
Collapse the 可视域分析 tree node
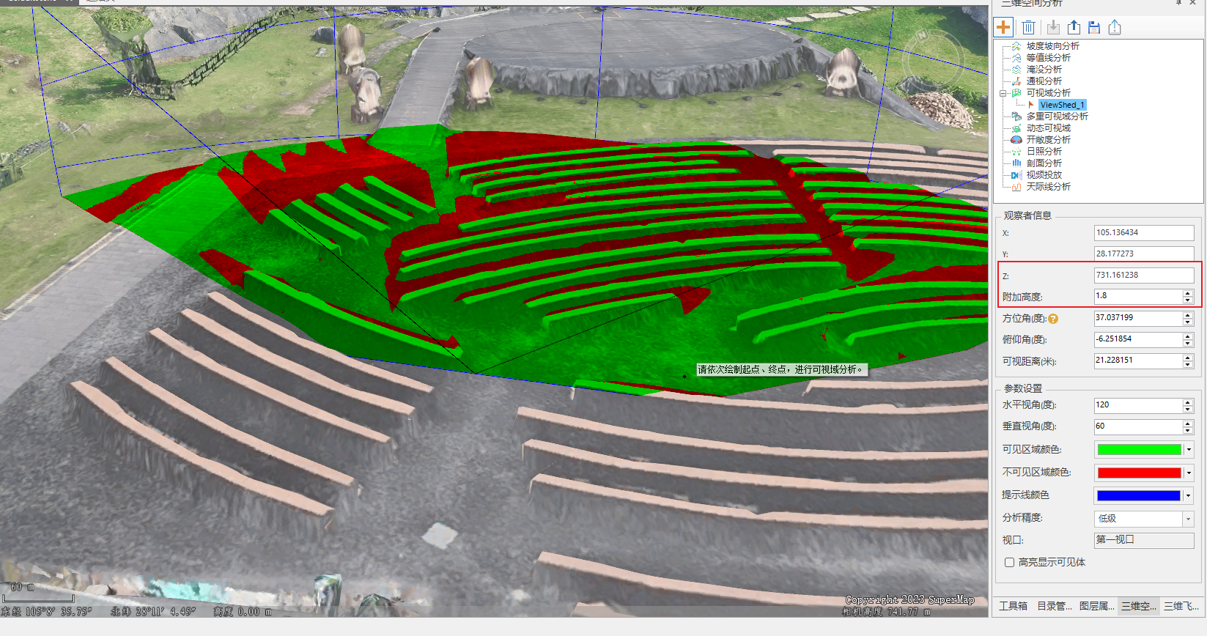(x=1003, y=93)
